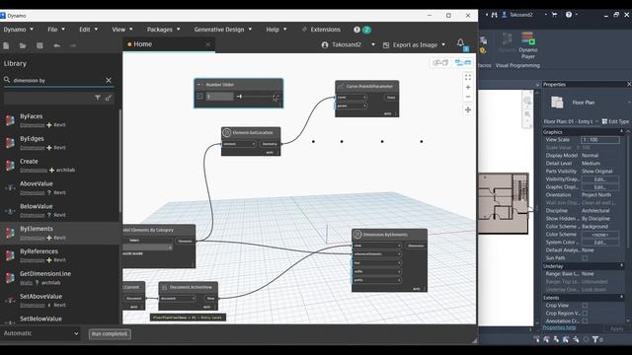Viewport: 632px width, 355px height.
Task: Click the Save icon in Dynamo toolbar
Action: point(39,46)
